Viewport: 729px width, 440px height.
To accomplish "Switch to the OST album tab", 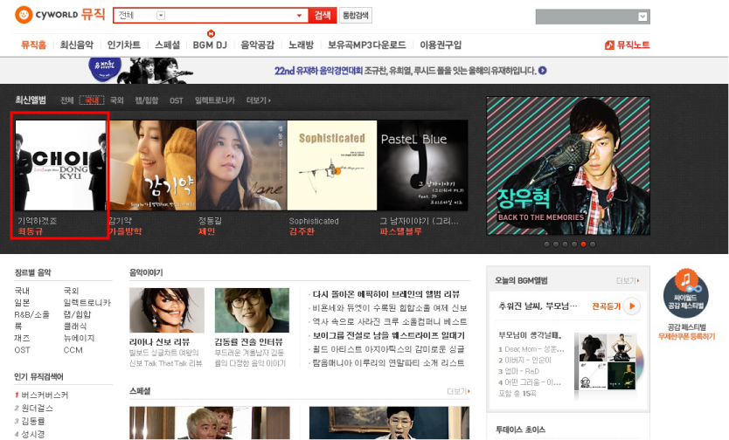I will pyautogui.click(x=177, y=100).
